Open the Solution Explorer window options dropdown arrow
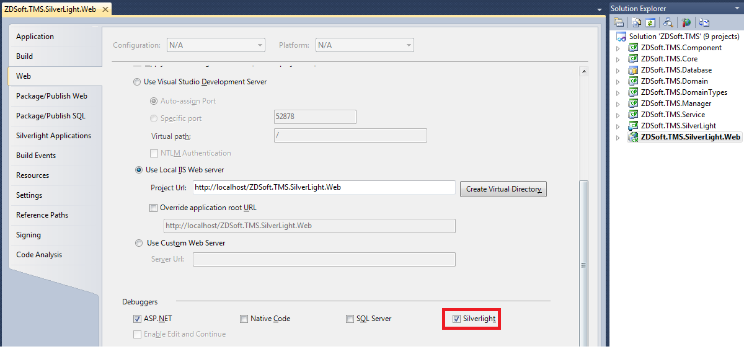Viewport: 744px width, 349px height. click(599, 9)
